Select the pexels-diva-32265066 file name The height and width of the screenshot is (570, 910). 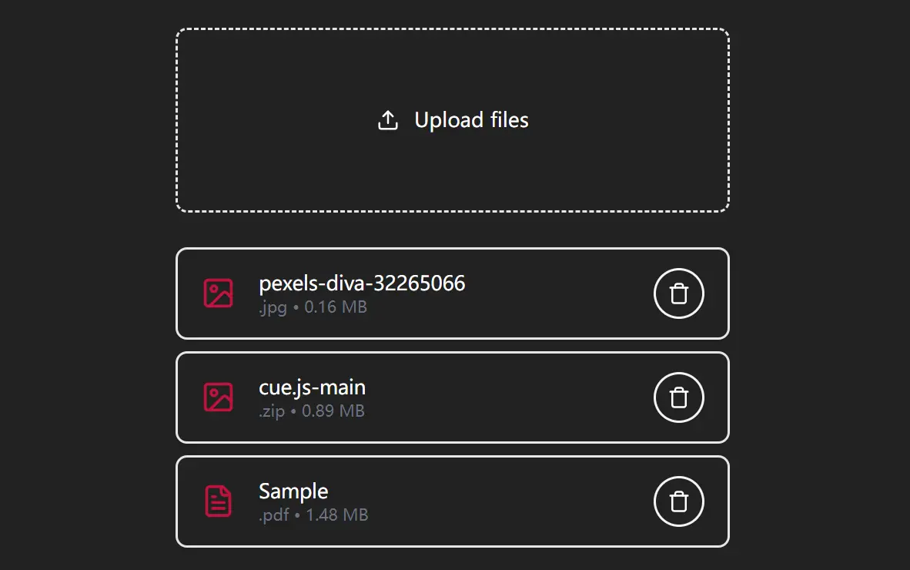coord(362,283)
